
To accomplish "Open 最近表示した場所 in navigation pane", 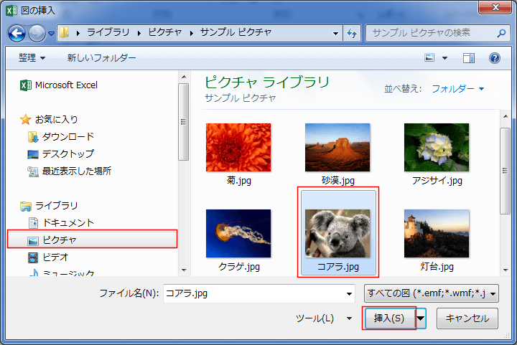I will (x=77, y=171).
